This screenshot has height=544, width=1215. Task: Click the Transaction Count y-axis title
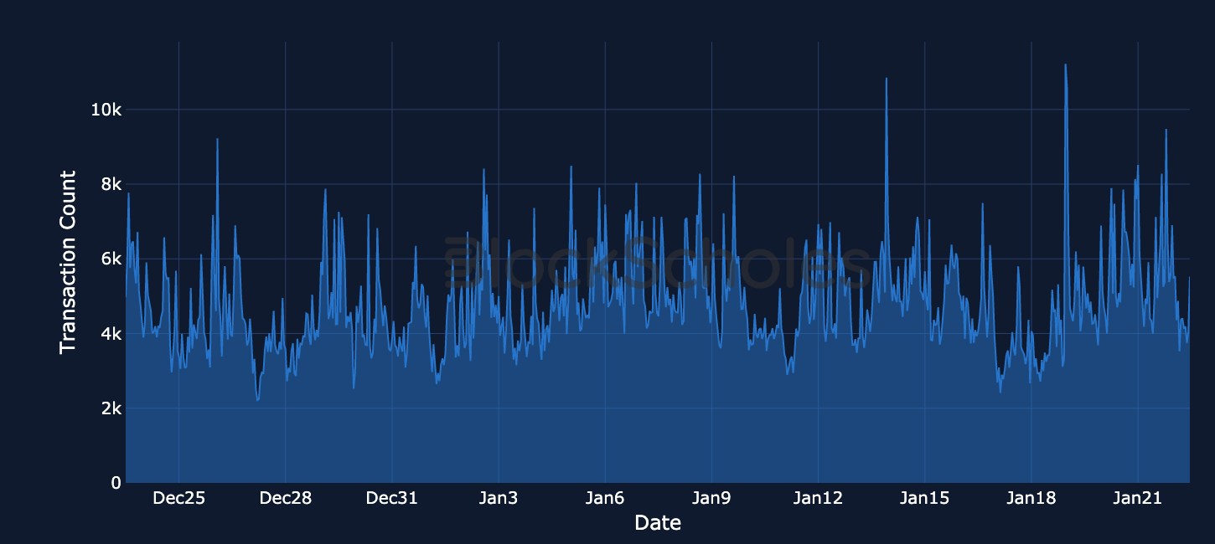coord(68,262)
